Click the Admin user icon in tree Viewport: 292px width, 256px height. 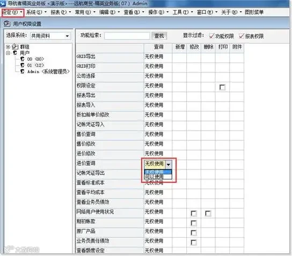pos(23,72)
